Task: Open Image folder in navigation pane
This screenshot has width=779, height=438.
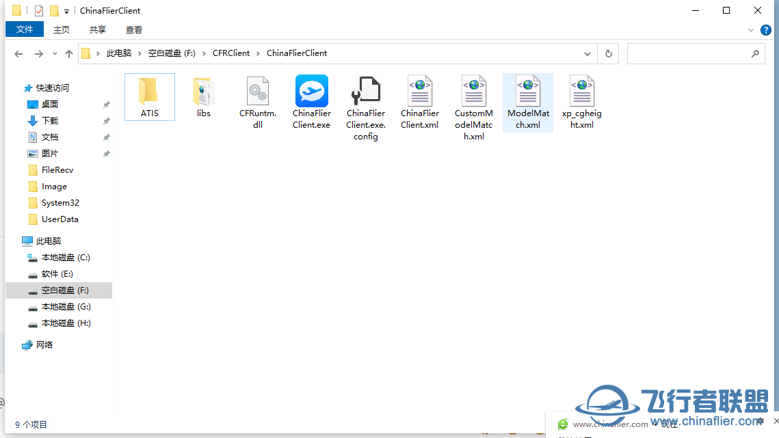Action: [x=54, y=187]
